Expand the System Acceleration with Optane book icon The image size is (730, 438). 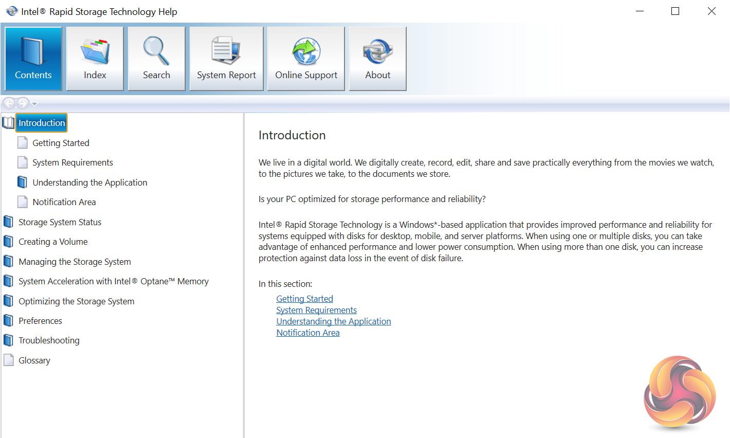[8, 281]
